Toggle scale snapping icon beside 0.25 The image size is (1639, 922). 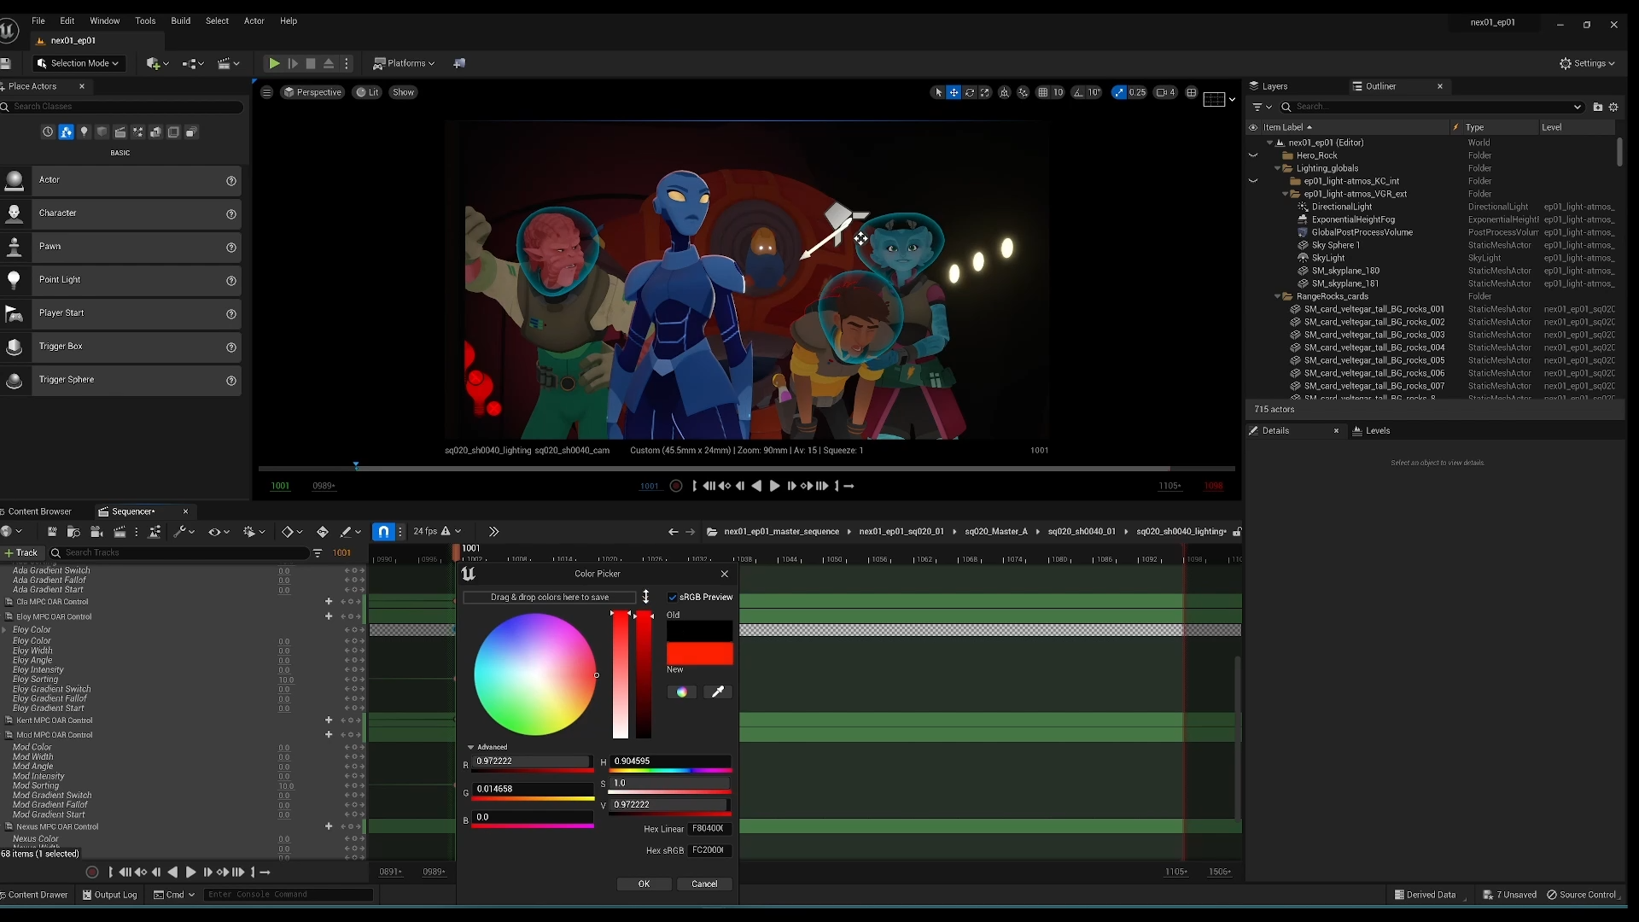click(x=1119, y=92)
